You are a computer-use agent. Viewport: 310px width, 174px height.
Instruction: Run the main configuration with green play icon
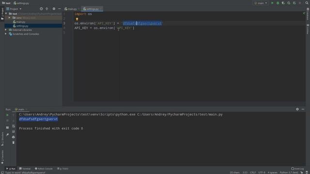coord(272,3)
